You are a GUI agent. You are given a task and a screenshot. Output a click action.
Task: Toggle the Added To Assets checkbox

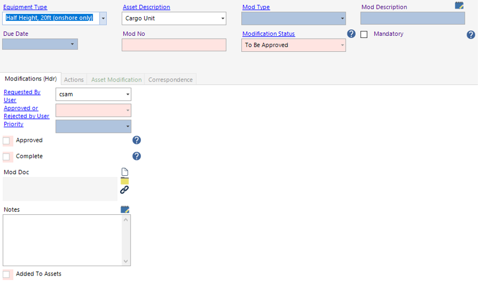(x=7, y=274)
